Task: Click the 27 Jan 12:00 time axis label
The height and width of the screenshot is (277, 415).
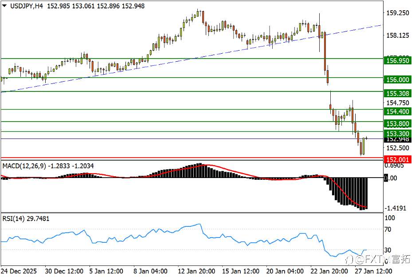Action: (373, 271)
